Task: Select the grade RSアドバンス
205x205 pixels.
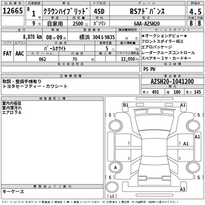Action: (147, 11)
